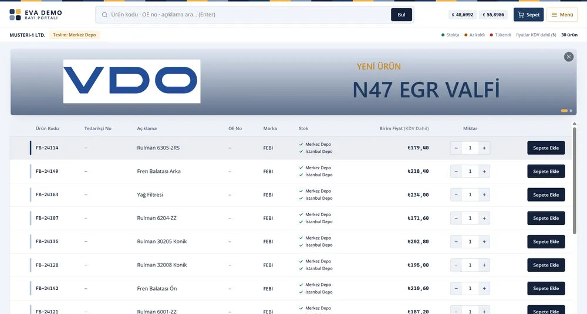Click the Açıklama column header
The width and height of the screenshot is (587, 314).
click(x=147, y=128)
